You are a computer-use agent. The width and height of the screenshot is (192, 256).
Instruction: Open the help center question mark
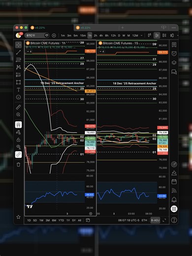[174, 220]
